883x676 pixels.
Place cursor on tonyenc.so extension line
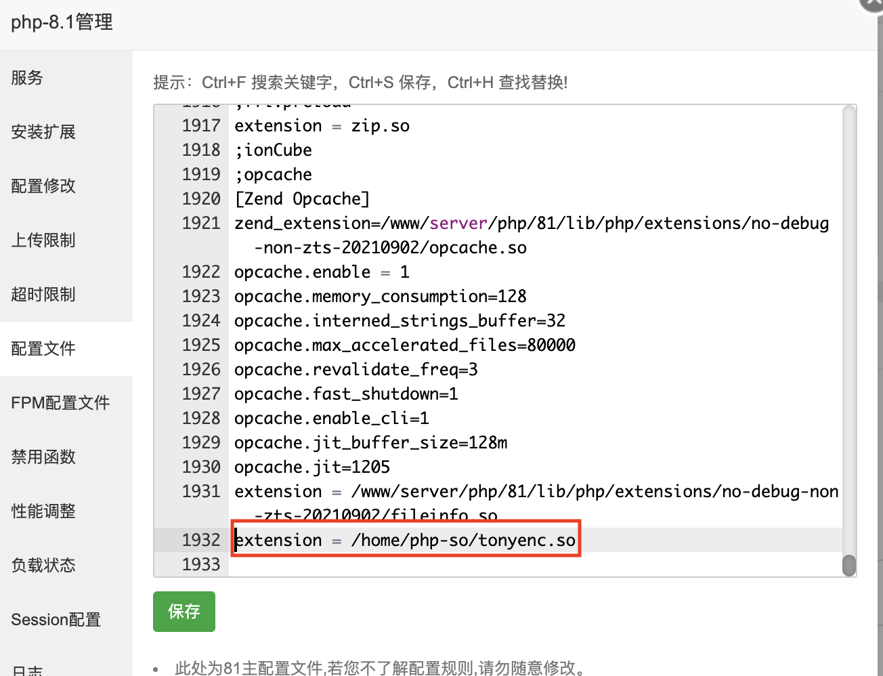405,541
